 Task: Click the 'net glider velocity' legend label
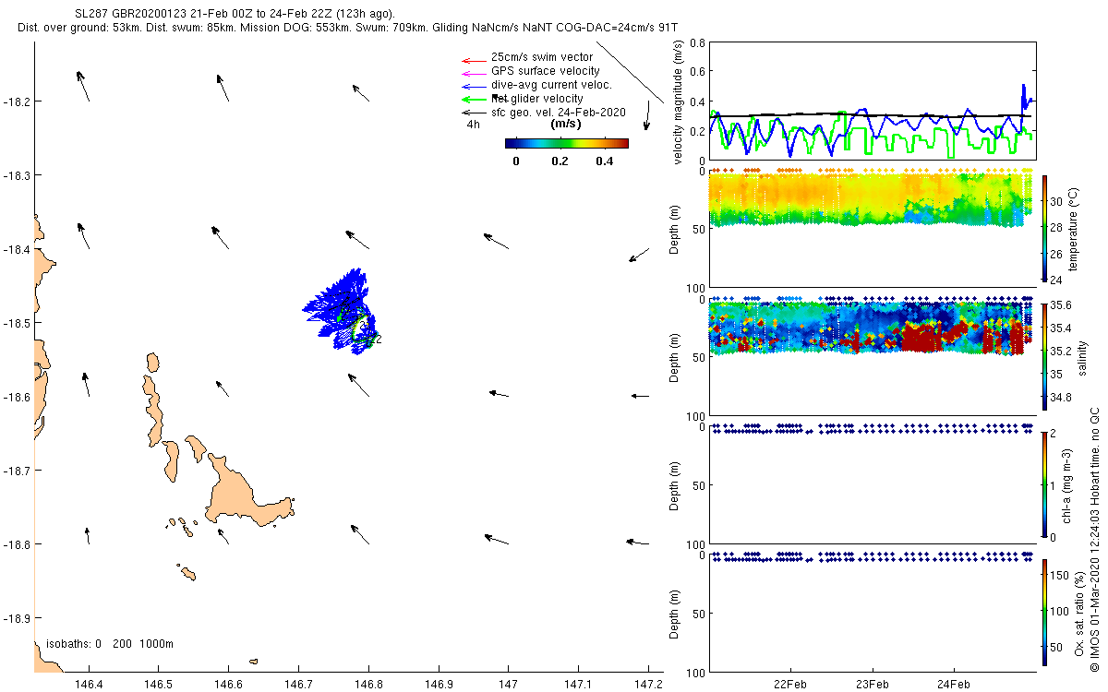click(536, 99)
